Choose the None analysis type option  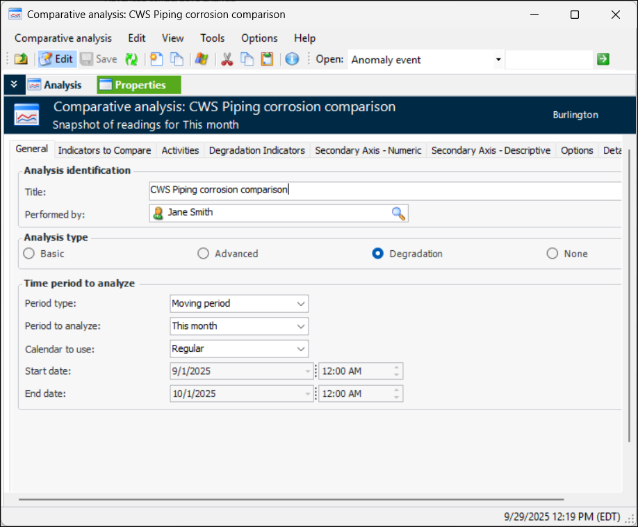(553, 254)
